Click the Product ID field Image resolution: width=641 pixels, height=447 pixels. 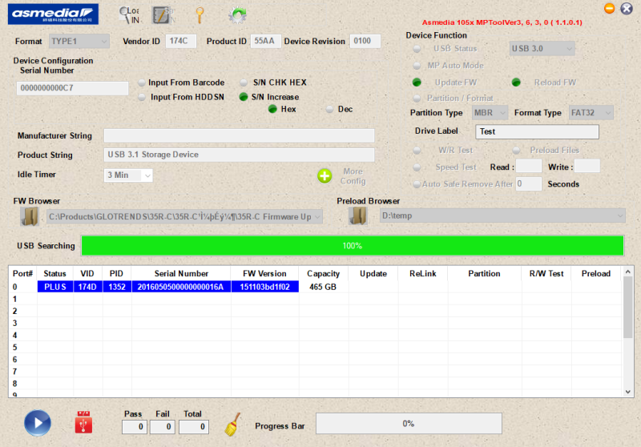pos(265,41)
